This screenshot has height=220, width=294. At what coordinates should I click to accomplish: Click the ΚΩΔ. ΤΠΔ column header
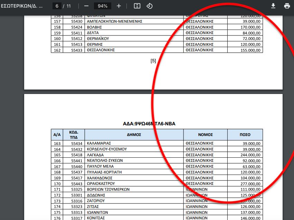(x=74, y=135)
